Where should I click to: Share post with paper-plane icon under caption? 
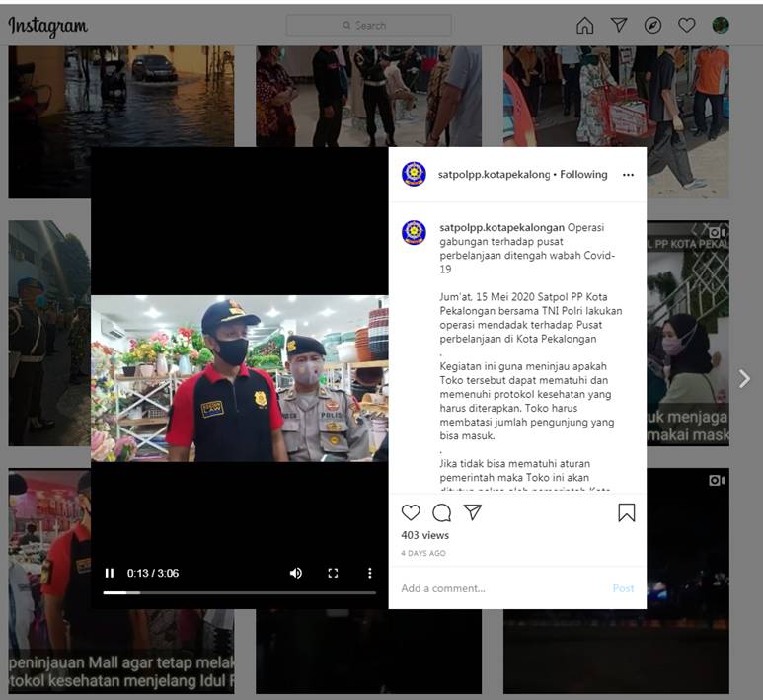click(x=473, y=512)
